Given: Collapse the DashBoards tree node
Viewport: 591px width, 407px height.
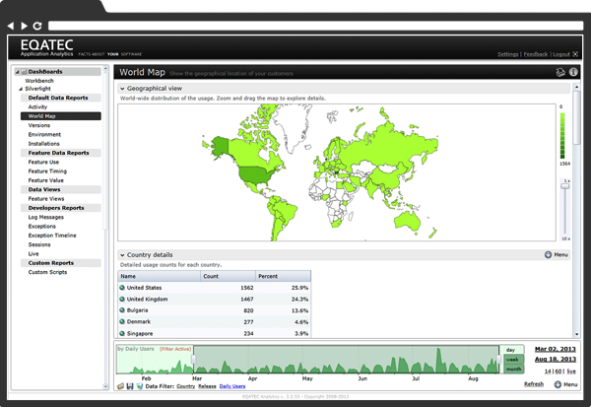Looking at the screenshot, I should tap(17, 72).
